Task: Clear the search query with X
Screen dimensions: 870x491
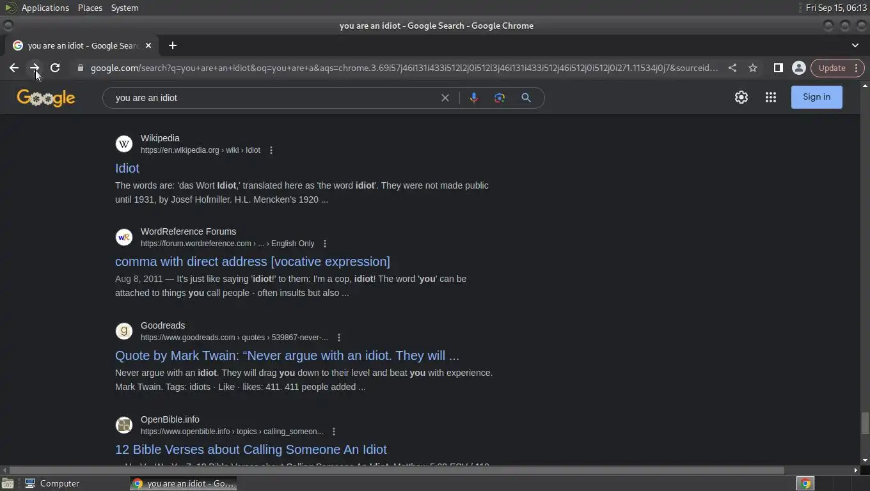Action: tap(445, 98)
